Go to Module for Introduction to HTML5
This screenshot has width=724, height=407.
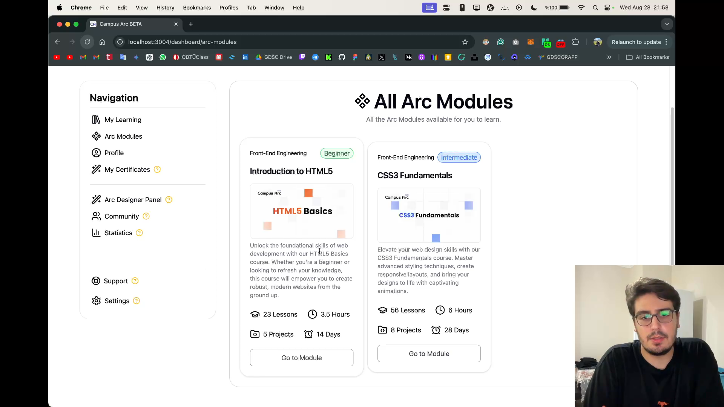click(301, 358)
